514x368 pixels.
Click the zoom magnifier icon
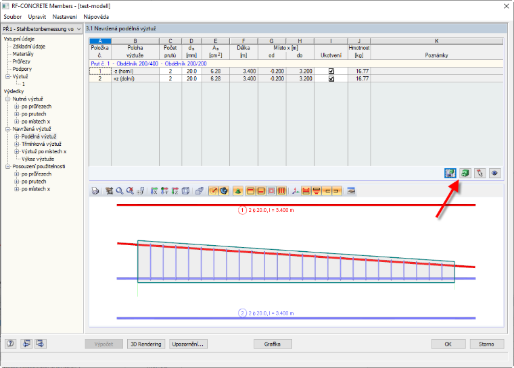120,191
